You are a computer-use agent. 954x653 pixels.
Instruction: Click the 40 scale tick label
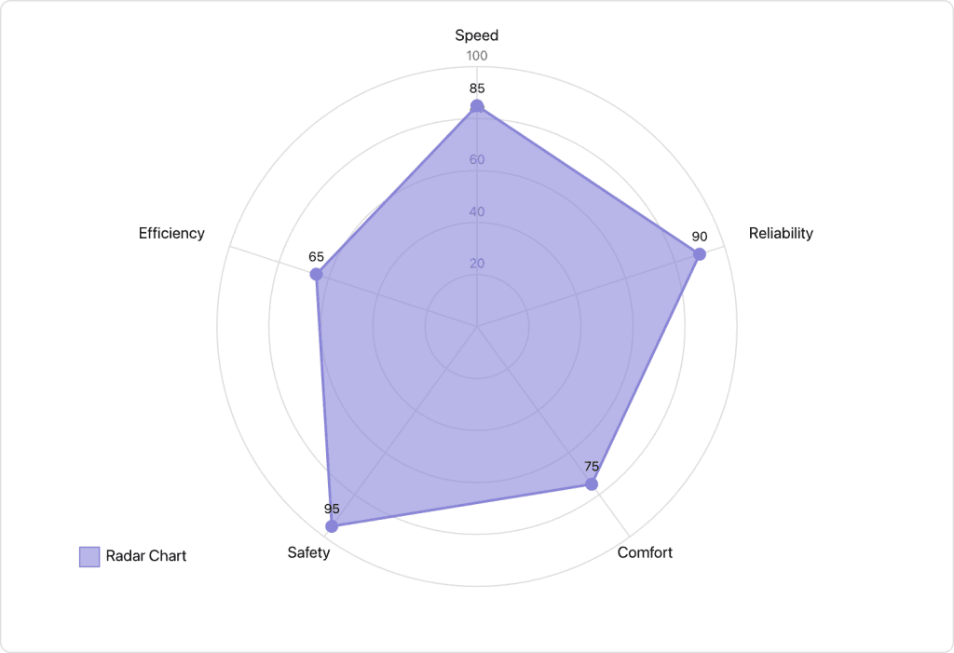(x=477, y=211)
